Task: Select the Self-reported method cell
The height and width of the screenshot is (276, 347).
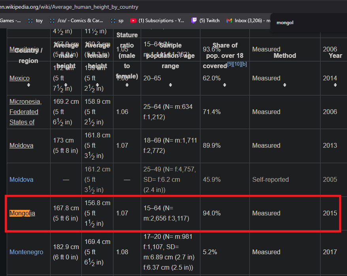Action: (285, 179)
